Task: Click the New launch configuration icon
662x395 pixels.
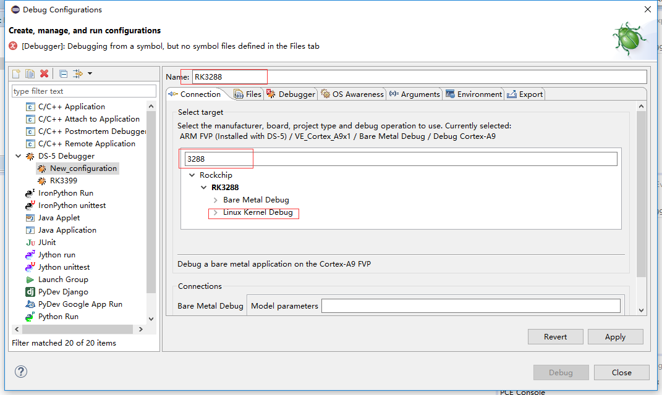Action: coord(16,74)
